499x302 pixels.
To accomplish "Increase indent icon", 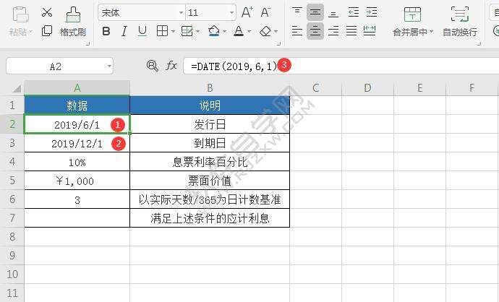I will (372, 12).
